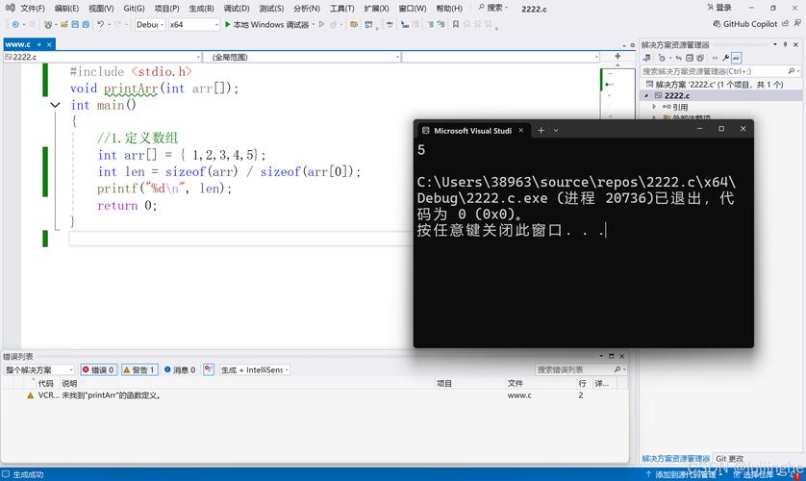This screenshot has width=806, height=481.
Task: Select the printArr warning row
Action: tap(314, 395)
